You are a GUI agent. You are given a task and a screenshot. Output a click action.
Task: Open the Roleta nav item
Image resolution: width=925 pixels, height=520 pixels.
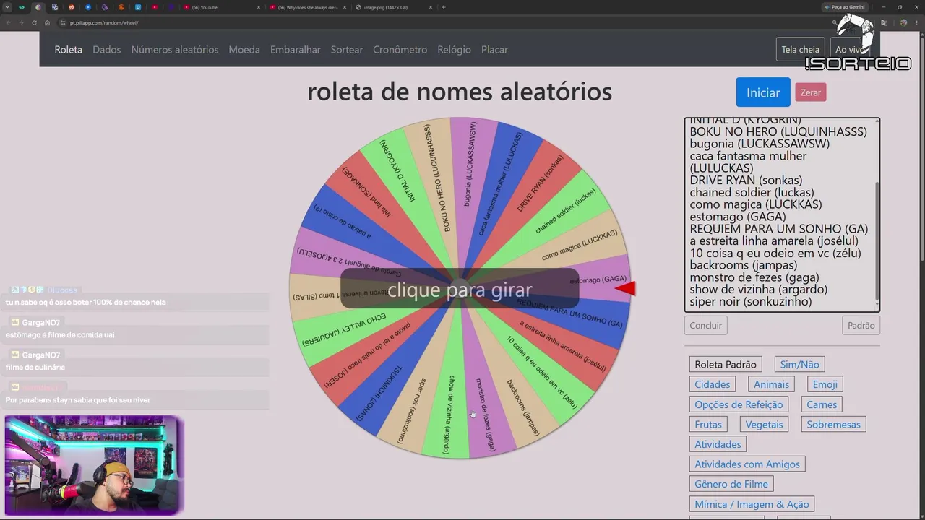[69, 50]
